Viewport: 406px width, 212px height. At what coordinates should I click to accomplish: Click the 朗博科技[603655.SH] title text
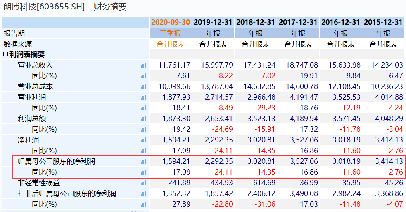[x=44, y=7]
